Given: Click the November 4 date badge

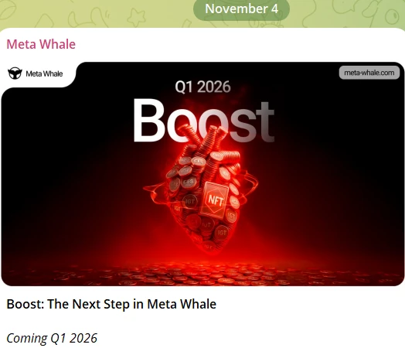Looking at the screenshot, I should 241,9.
